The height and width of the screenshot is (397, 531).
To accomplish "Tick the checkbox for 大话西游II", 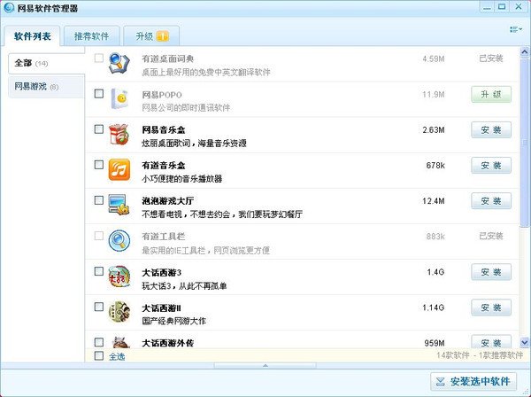I will click(99, 307).
